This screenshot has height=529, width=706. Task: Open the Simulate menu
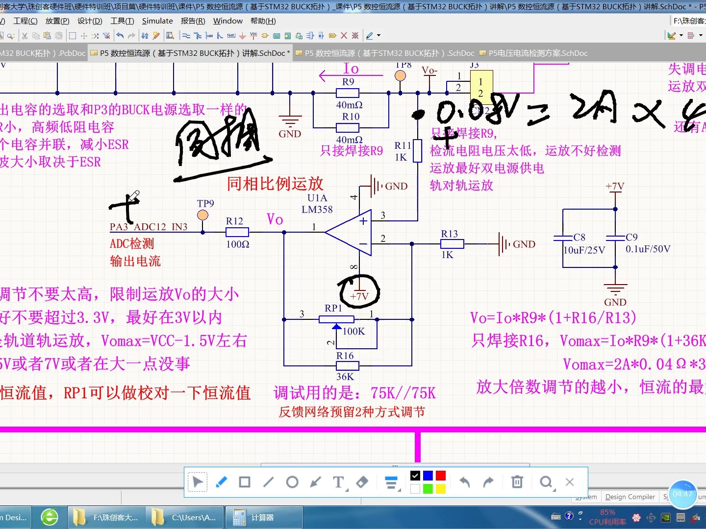[x=157, y=21]
